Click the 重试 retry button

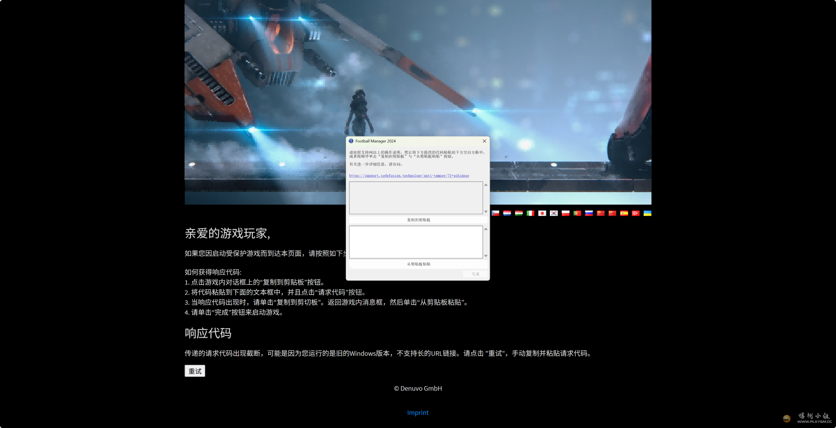coord(195,371)
